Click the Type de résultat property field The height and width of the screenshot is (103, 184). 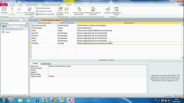coord(97,68)
